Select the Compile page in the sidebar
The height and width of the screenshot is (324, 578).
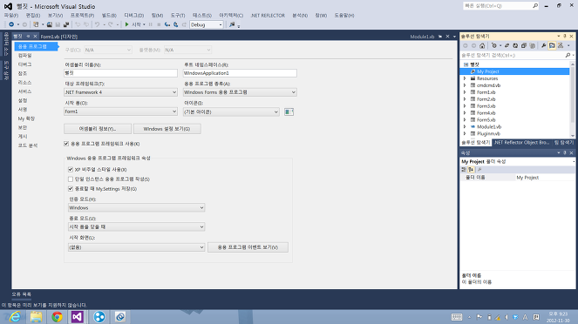pyautogui.click(x=25, y=55)
